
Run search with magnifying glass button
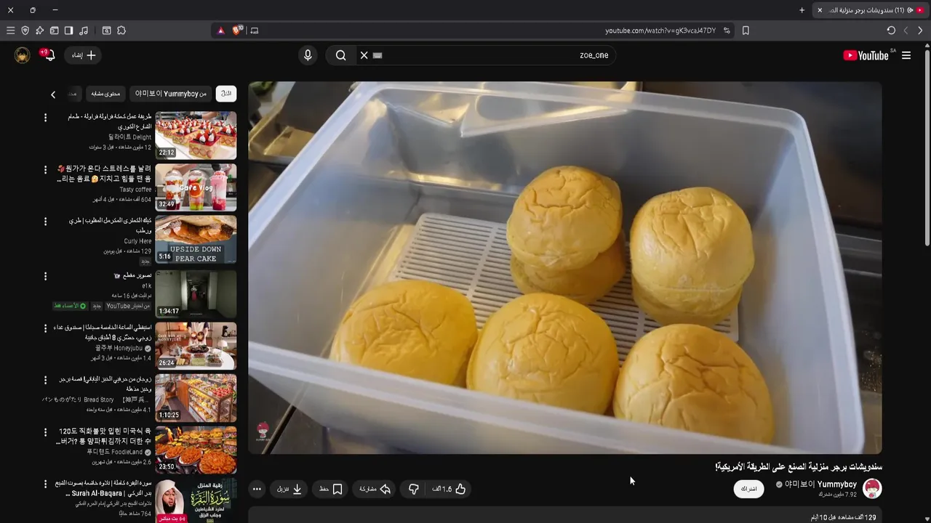pyautogui.click(x=340, y=55)
